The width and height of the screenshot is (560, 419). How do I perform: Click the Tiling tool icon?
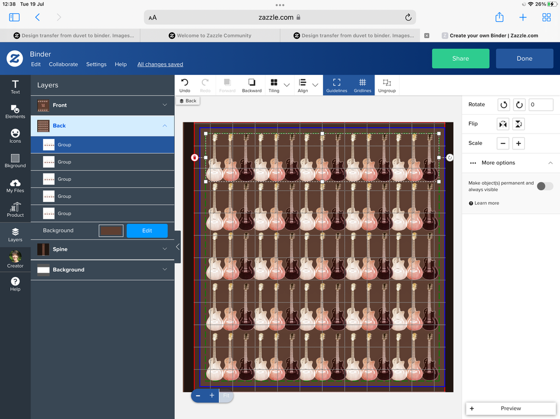[274, 86]
